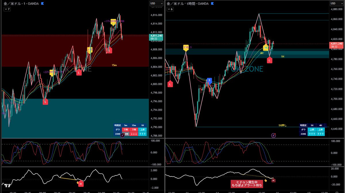Click green price label 4,811.240 with 00:32 countdown

[x=156, y=37]
